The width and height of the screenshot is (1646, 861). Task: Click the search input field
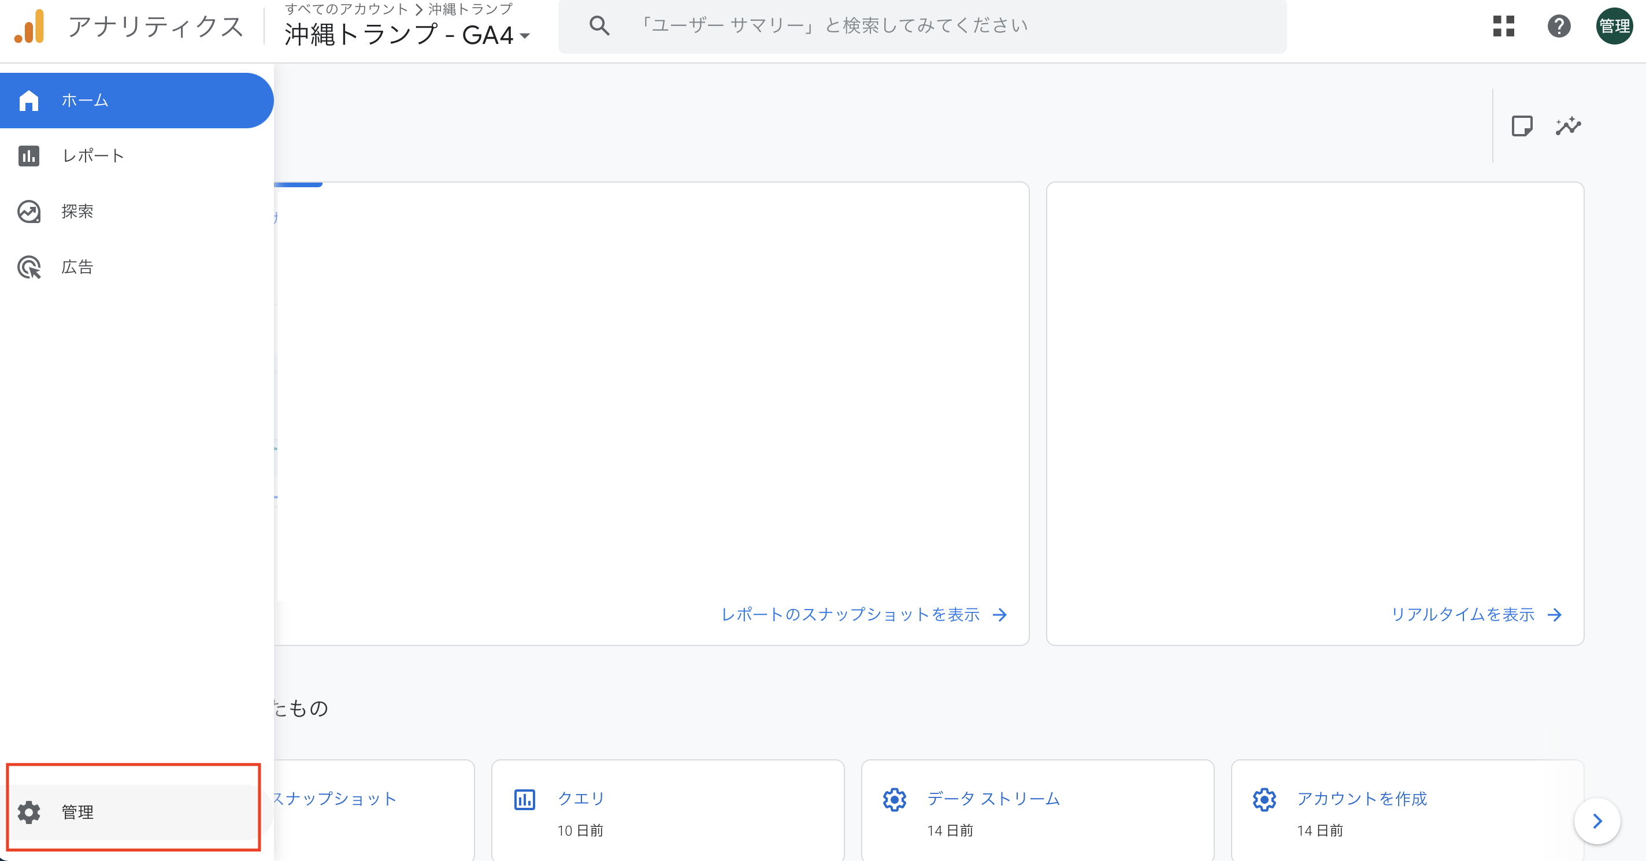pos(895,25)
